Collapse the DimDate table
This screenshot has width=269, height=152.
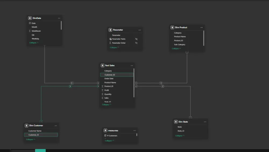pos(34,43)
